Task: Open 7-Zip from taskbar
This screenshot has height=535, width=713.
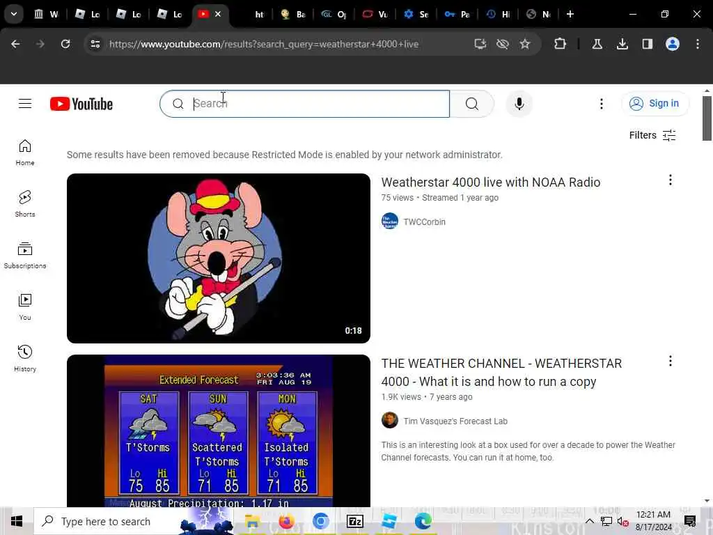Action: tap(354, 521)
